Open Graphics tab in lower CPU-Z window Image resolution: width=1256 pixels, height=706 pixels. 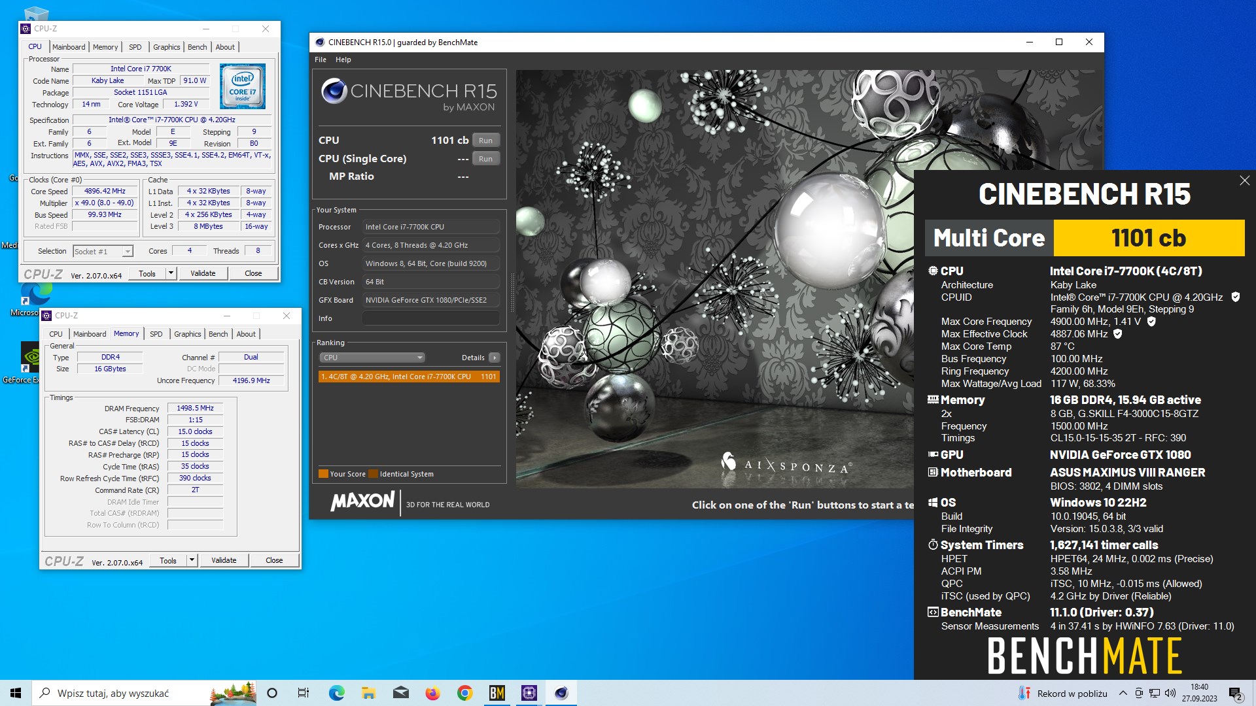[187, 334]
